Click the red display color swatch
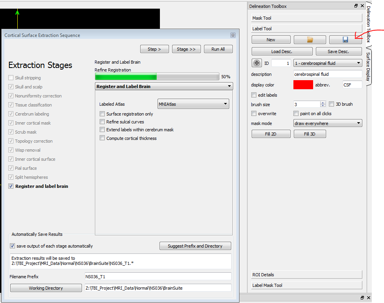 pyautogui.click(x=303, y=85)
